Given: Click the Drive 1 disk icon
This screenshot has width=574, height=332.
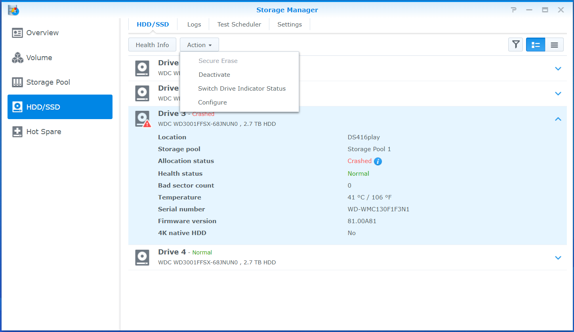Looking at the screenshot, I should click(x=142, y=68).
